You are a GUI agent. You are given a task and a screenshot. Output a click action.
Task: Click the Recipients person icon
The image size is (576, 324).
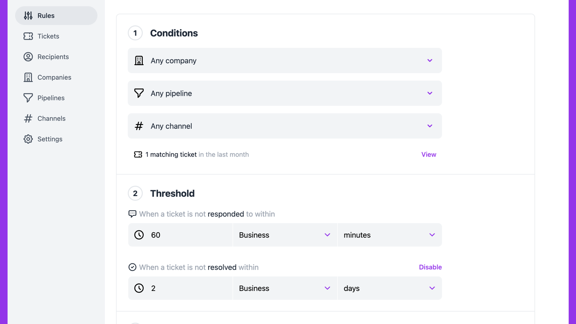coord(28,57)
